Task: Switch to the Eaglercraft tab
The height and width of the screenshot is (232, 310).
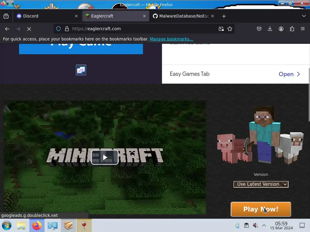Action: pyautogui.click(x=115, y=16)
